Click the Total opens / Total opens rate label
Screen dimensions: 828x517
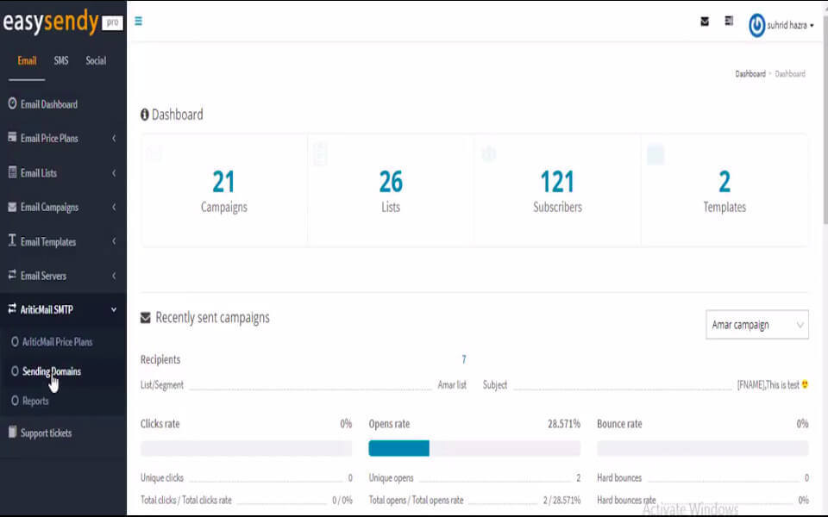[x=416, y=500]
